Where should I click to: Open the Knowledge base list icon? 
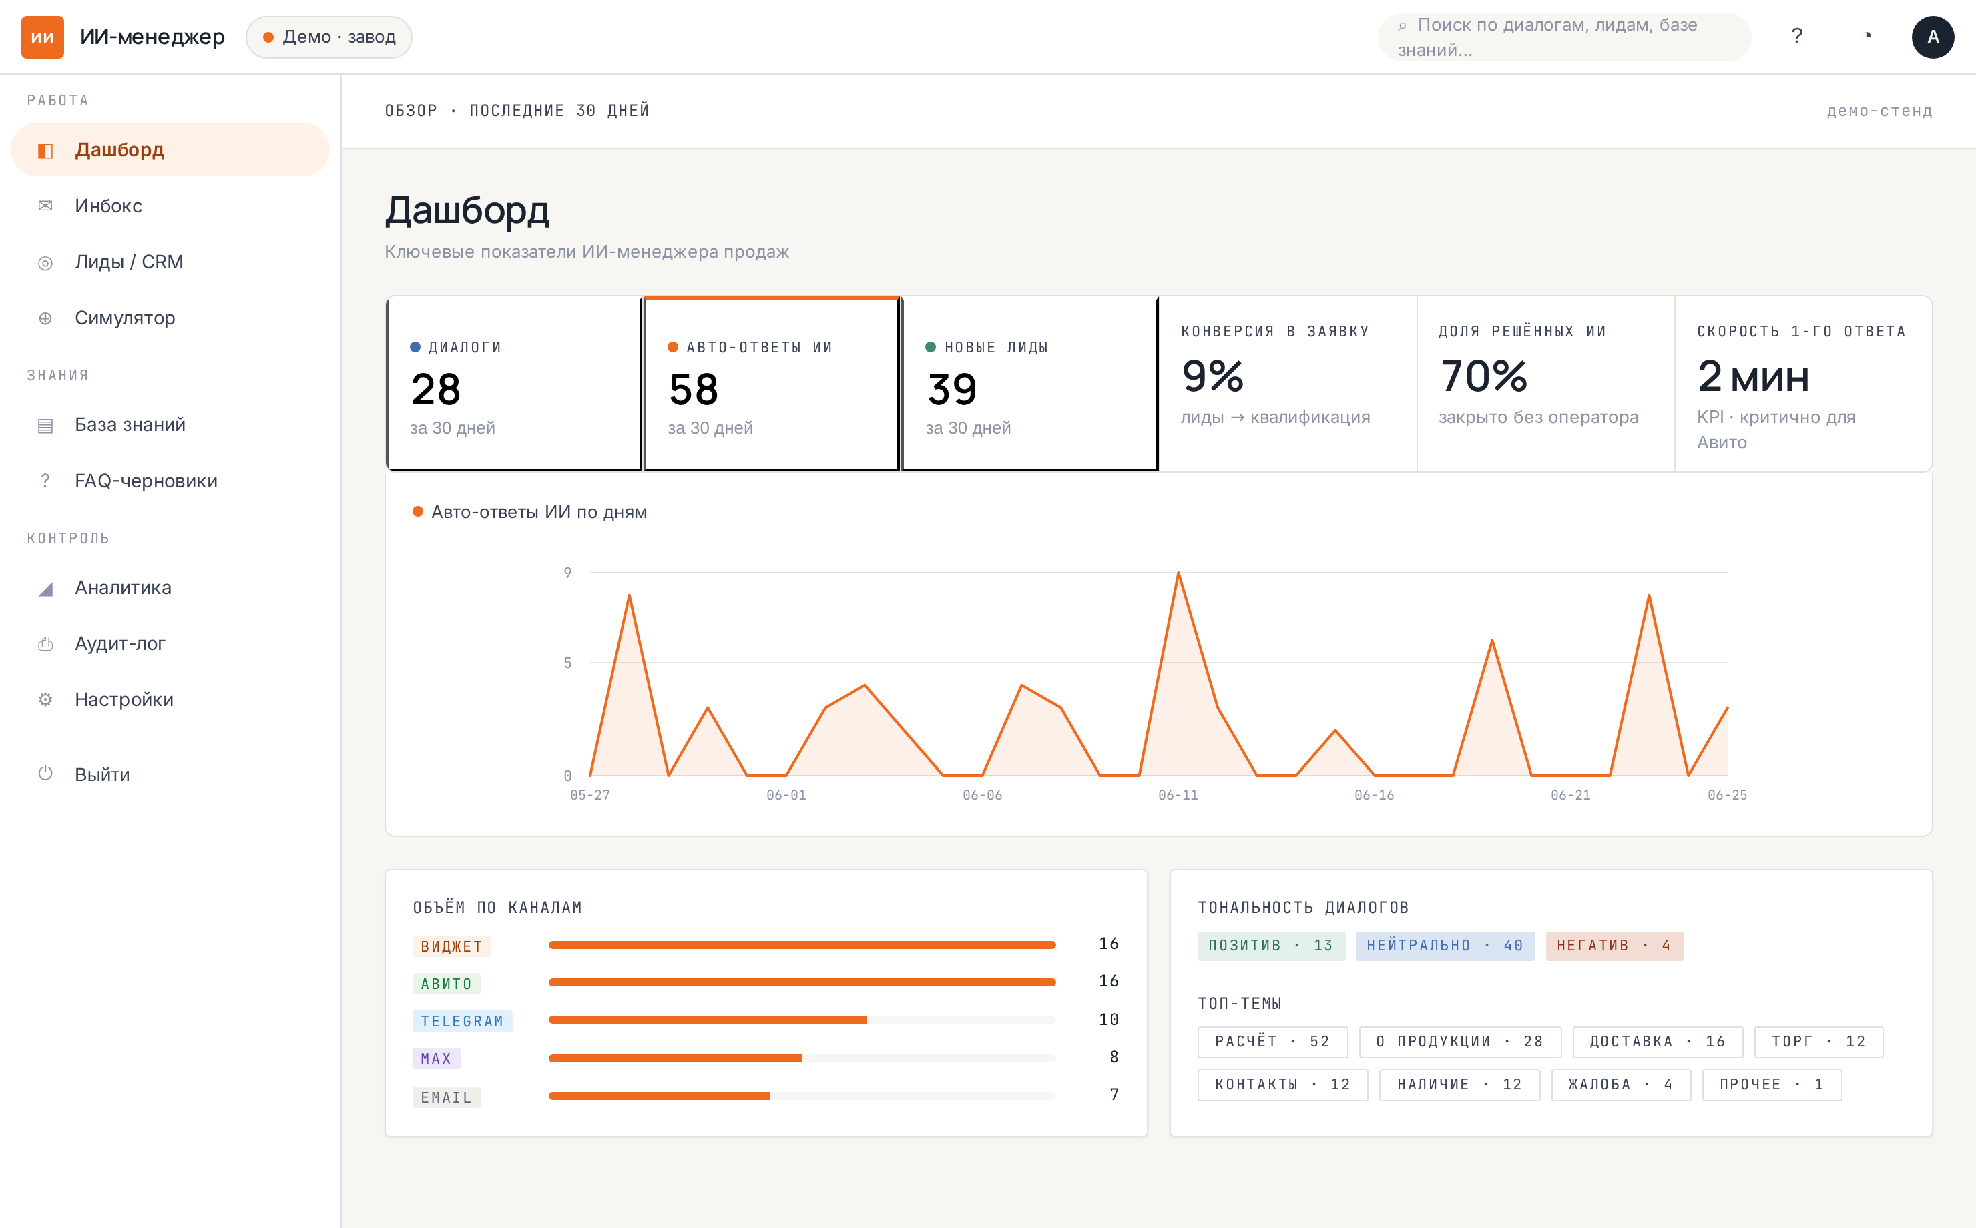45,424
